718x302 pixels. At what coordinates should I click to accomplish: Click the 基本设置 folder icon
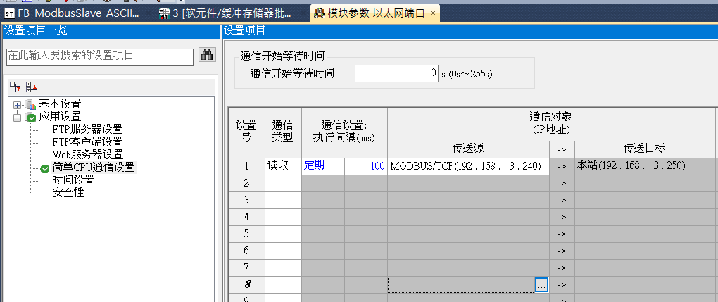(x=30, y=104)
